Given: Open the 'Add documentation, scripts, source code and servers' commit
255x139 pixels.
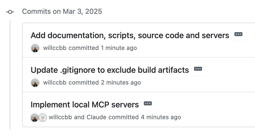Looking at the screenshot, I should [x=130, y=35].
